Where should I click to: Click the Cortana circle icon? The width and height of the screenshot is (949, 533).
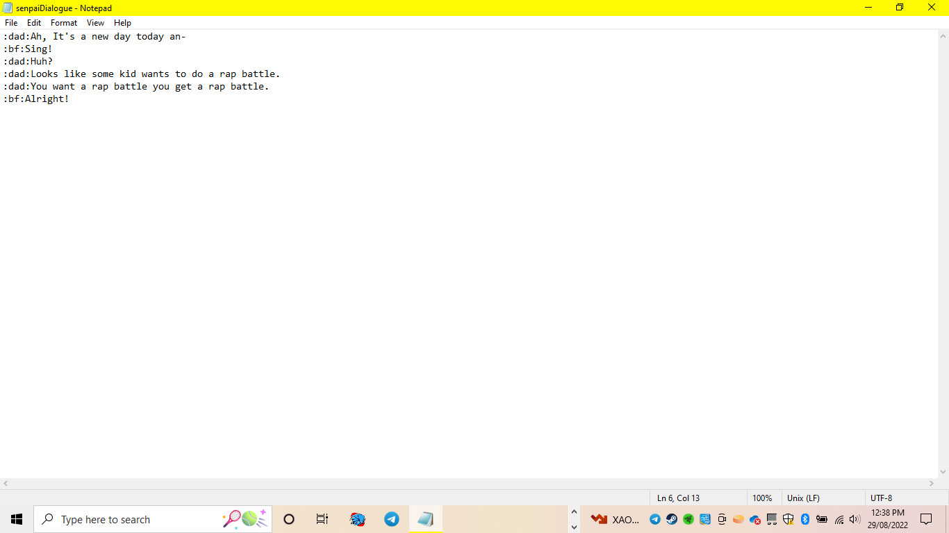[x=289, y=519]
